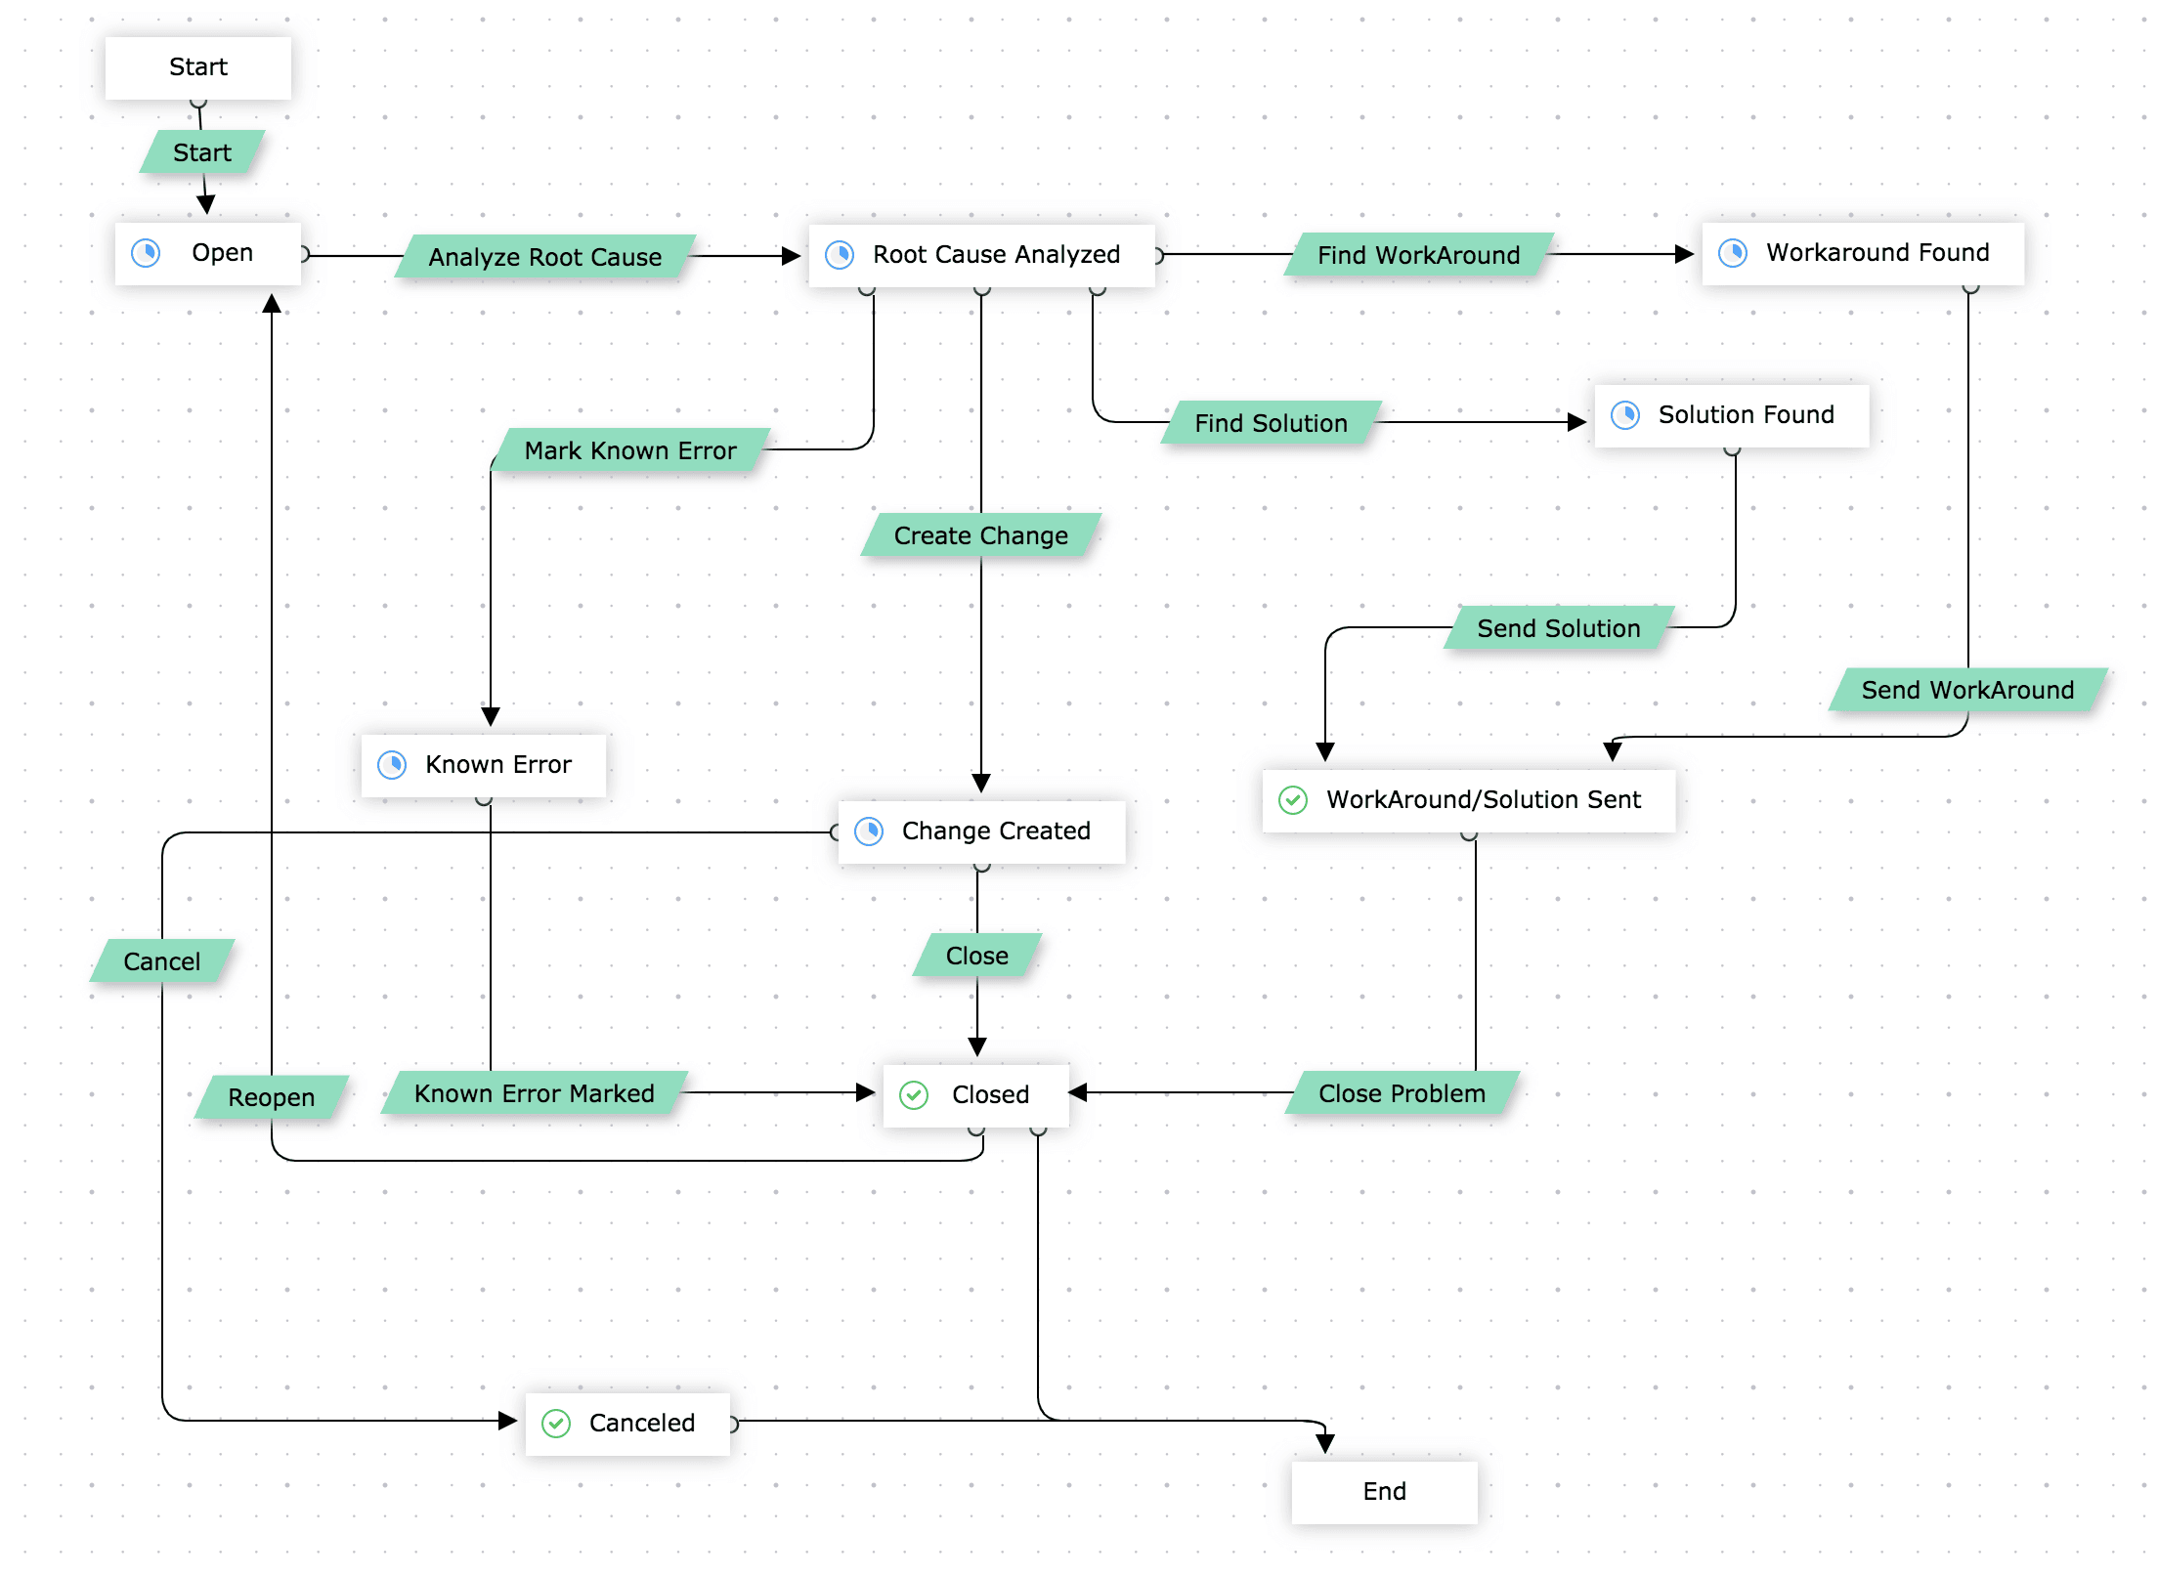Click the Open state's blue clock icon

click(146, 253)
